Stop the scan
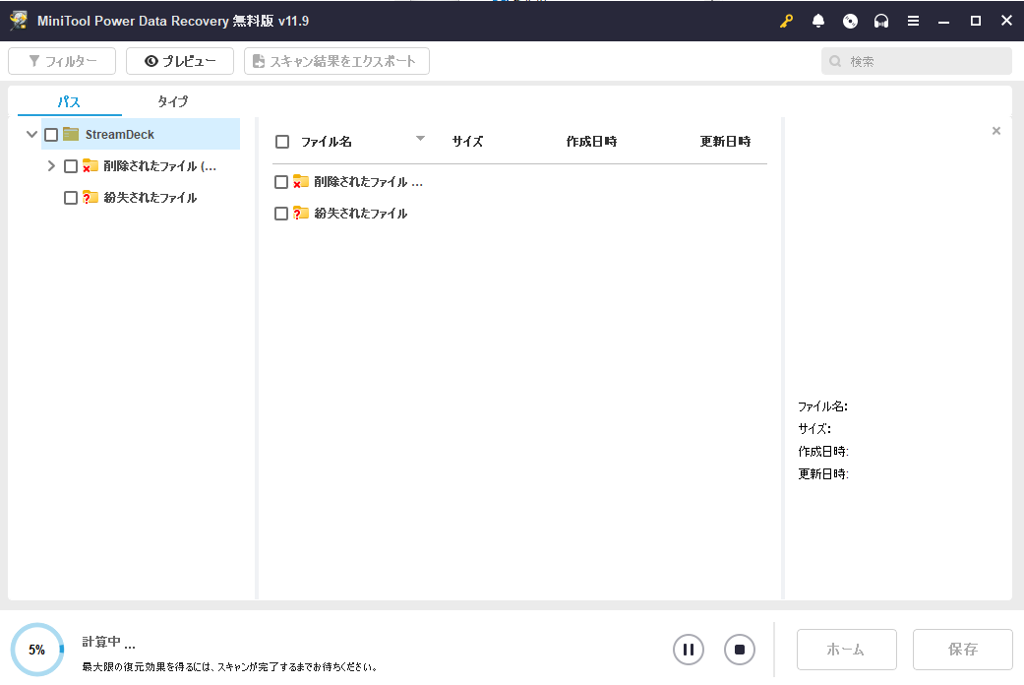This screenshot has height=685, width=1024. [740, 650]
